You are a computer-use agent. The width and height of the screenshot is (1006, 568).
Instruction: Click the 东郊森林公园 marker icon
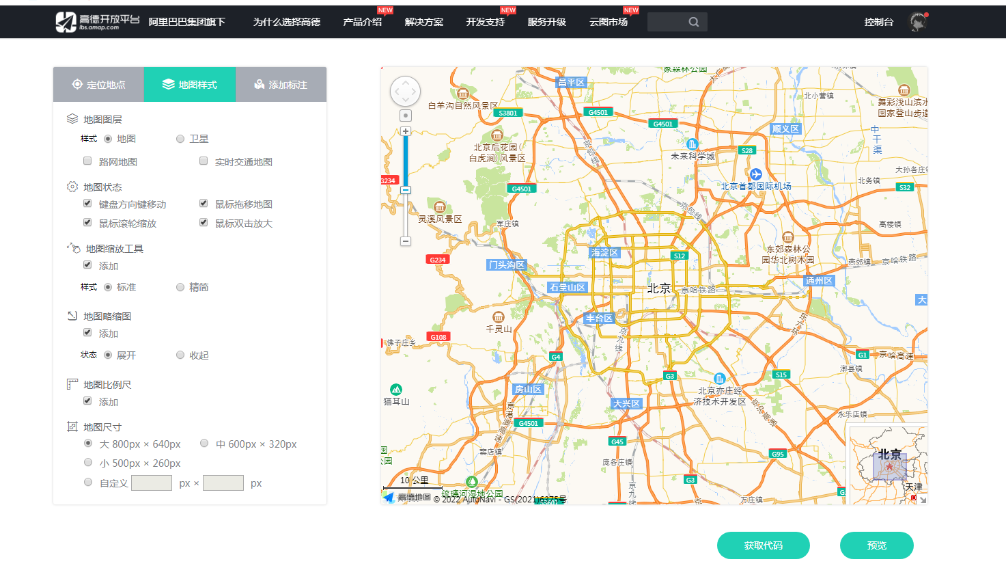tap(788, 238)
